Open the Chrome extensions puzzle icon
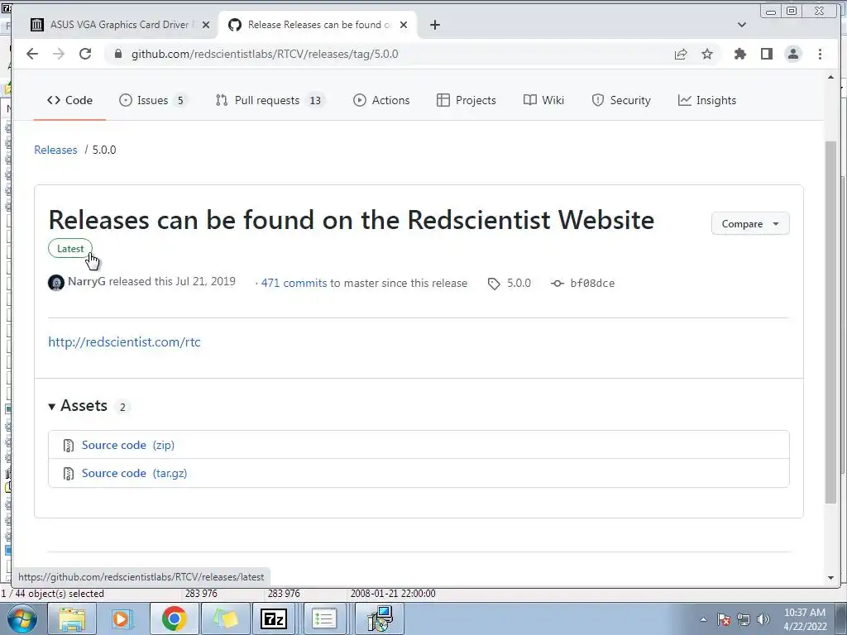This screenshot has width=847, height=635. coord(740,54)
